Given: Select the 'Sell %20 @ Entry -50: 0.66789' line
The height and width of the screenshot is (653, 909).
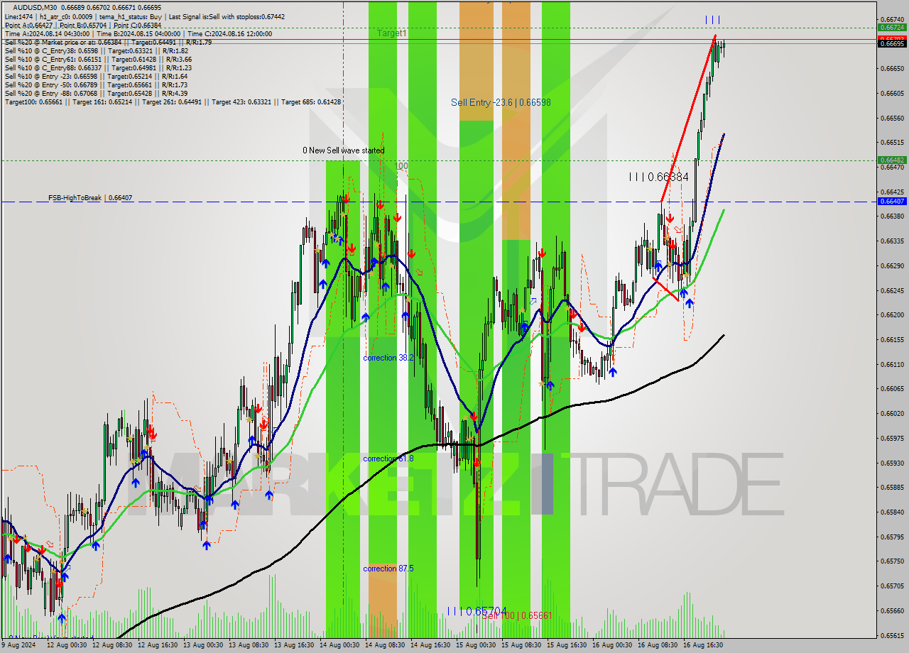Looking at the screenshot, I should (96, 85).
